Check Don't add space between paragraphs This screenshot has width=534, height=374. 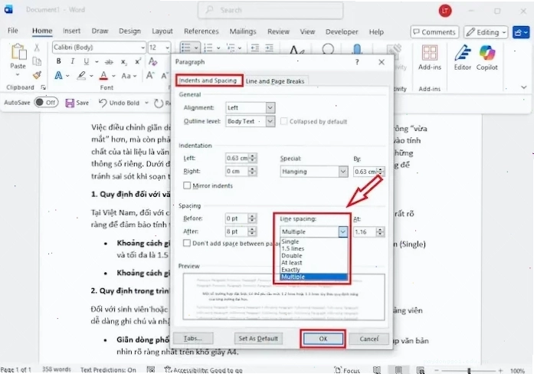(187, 243)
